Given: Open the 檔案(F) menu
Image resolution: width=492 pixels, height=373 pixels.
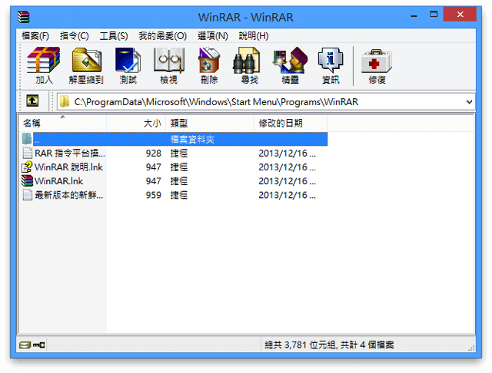Looking at the screenshot, I should point(35,36).
